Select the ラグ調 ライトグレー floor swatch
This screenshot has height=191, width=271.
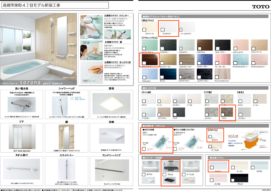[x=211, y=112]
